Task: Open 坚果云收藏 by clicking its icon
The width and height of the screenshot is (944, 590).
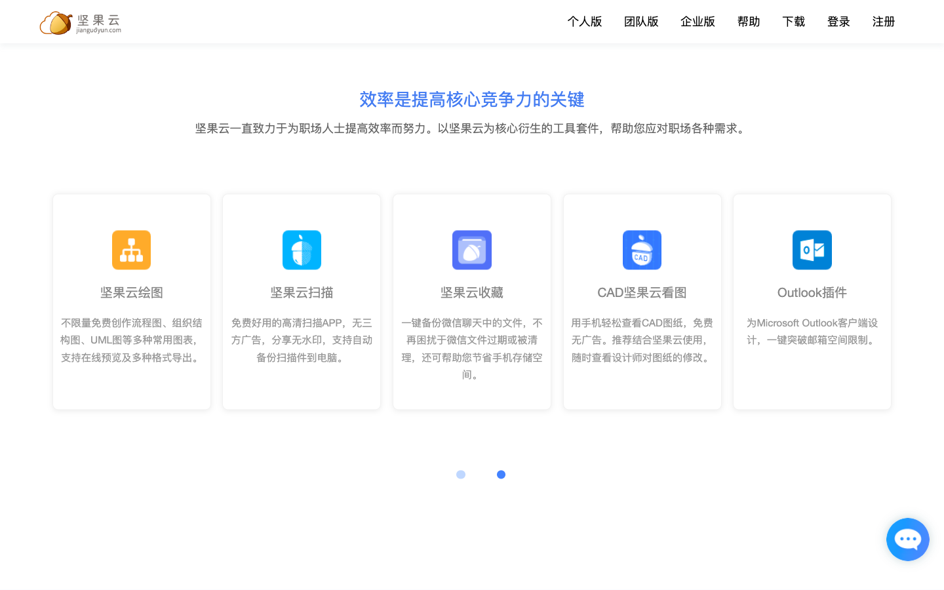Action: [x=472, y=250]
